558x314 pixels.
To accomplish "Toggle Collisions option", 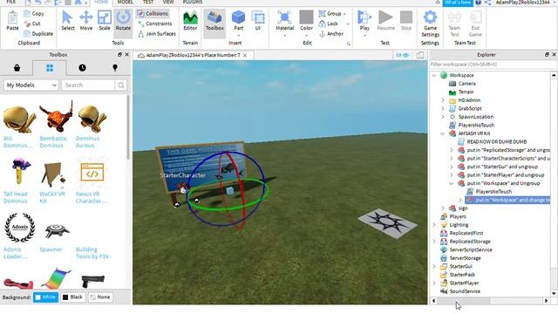I will tap(153, 14).
